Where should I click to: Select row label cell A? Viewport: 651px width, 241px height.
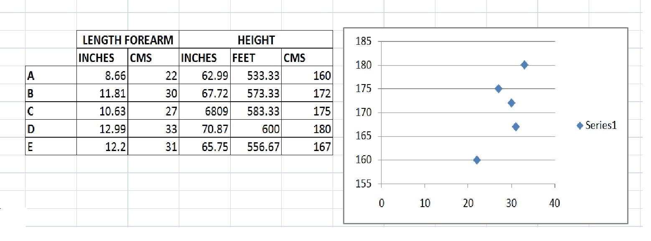(x=51, y=76)
